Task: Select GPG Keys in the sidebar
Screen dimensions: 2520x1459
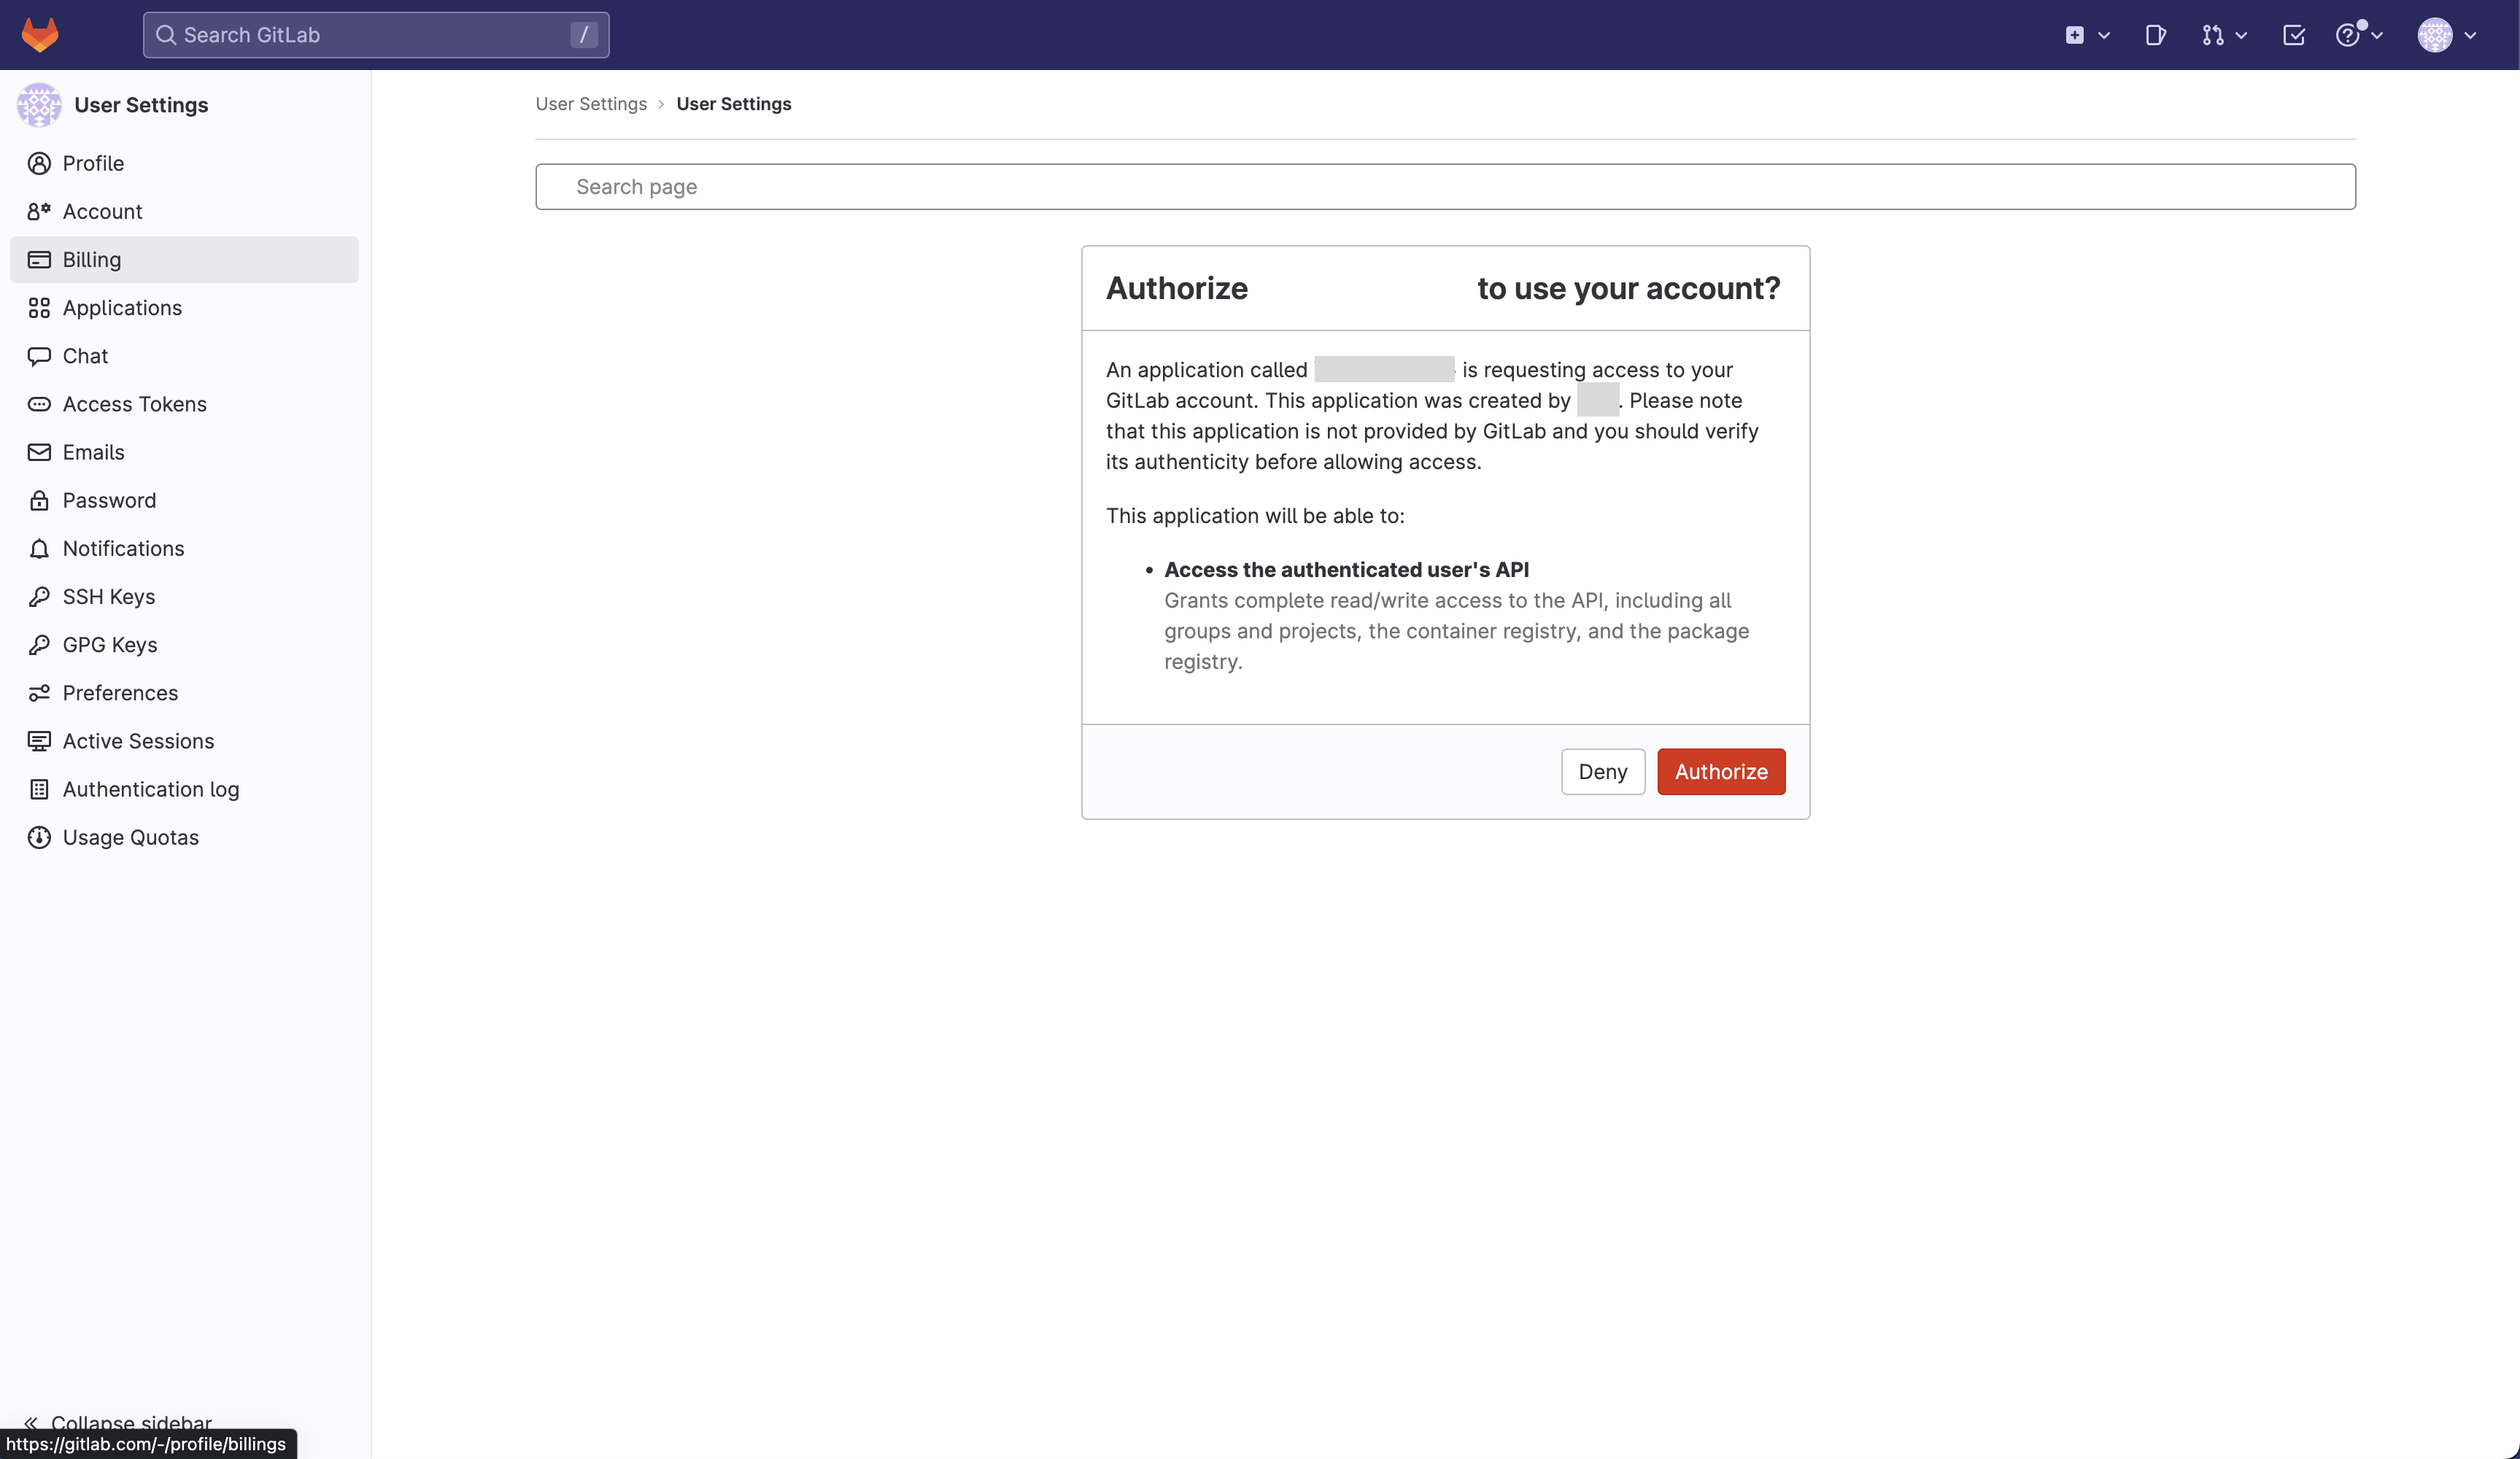Action: pyautogui.click(x=109, y=644)
